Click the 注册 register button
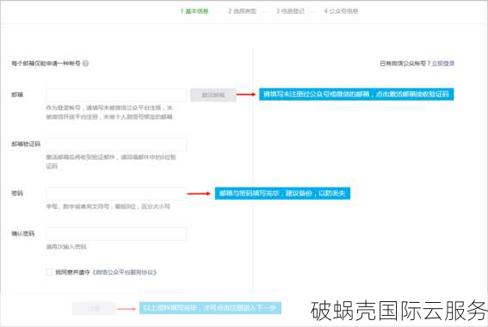Image resolution: width=488 pixels, height=327 pixels. click(x=94, y=308)
